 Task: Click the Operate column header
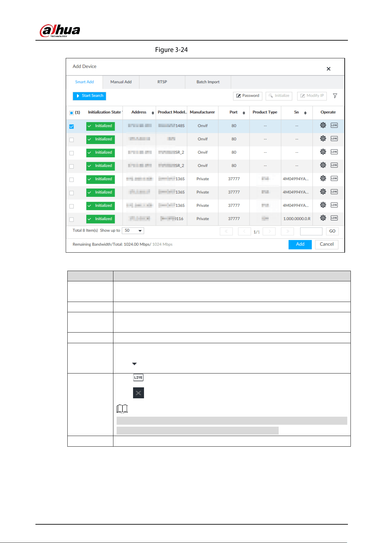click(328, 112)
